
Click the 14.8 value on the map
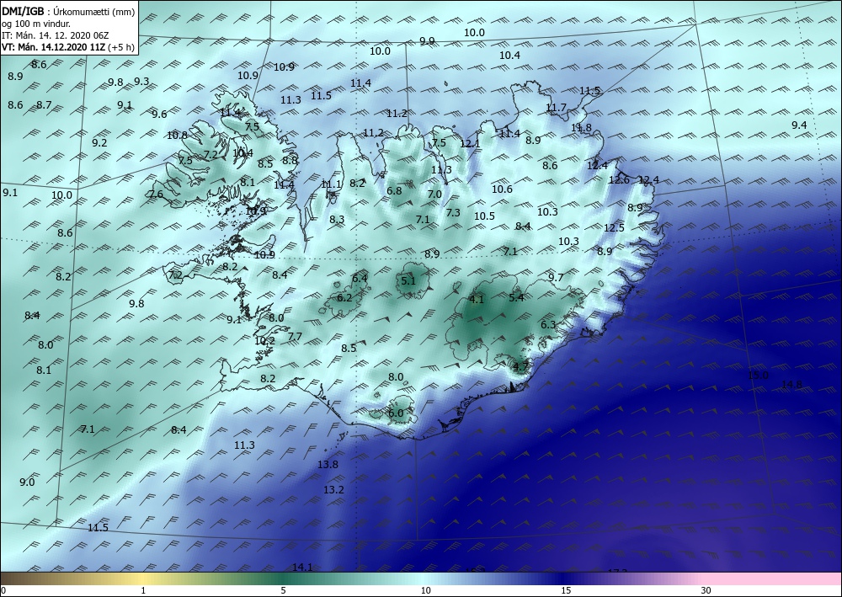pos(791,384)
